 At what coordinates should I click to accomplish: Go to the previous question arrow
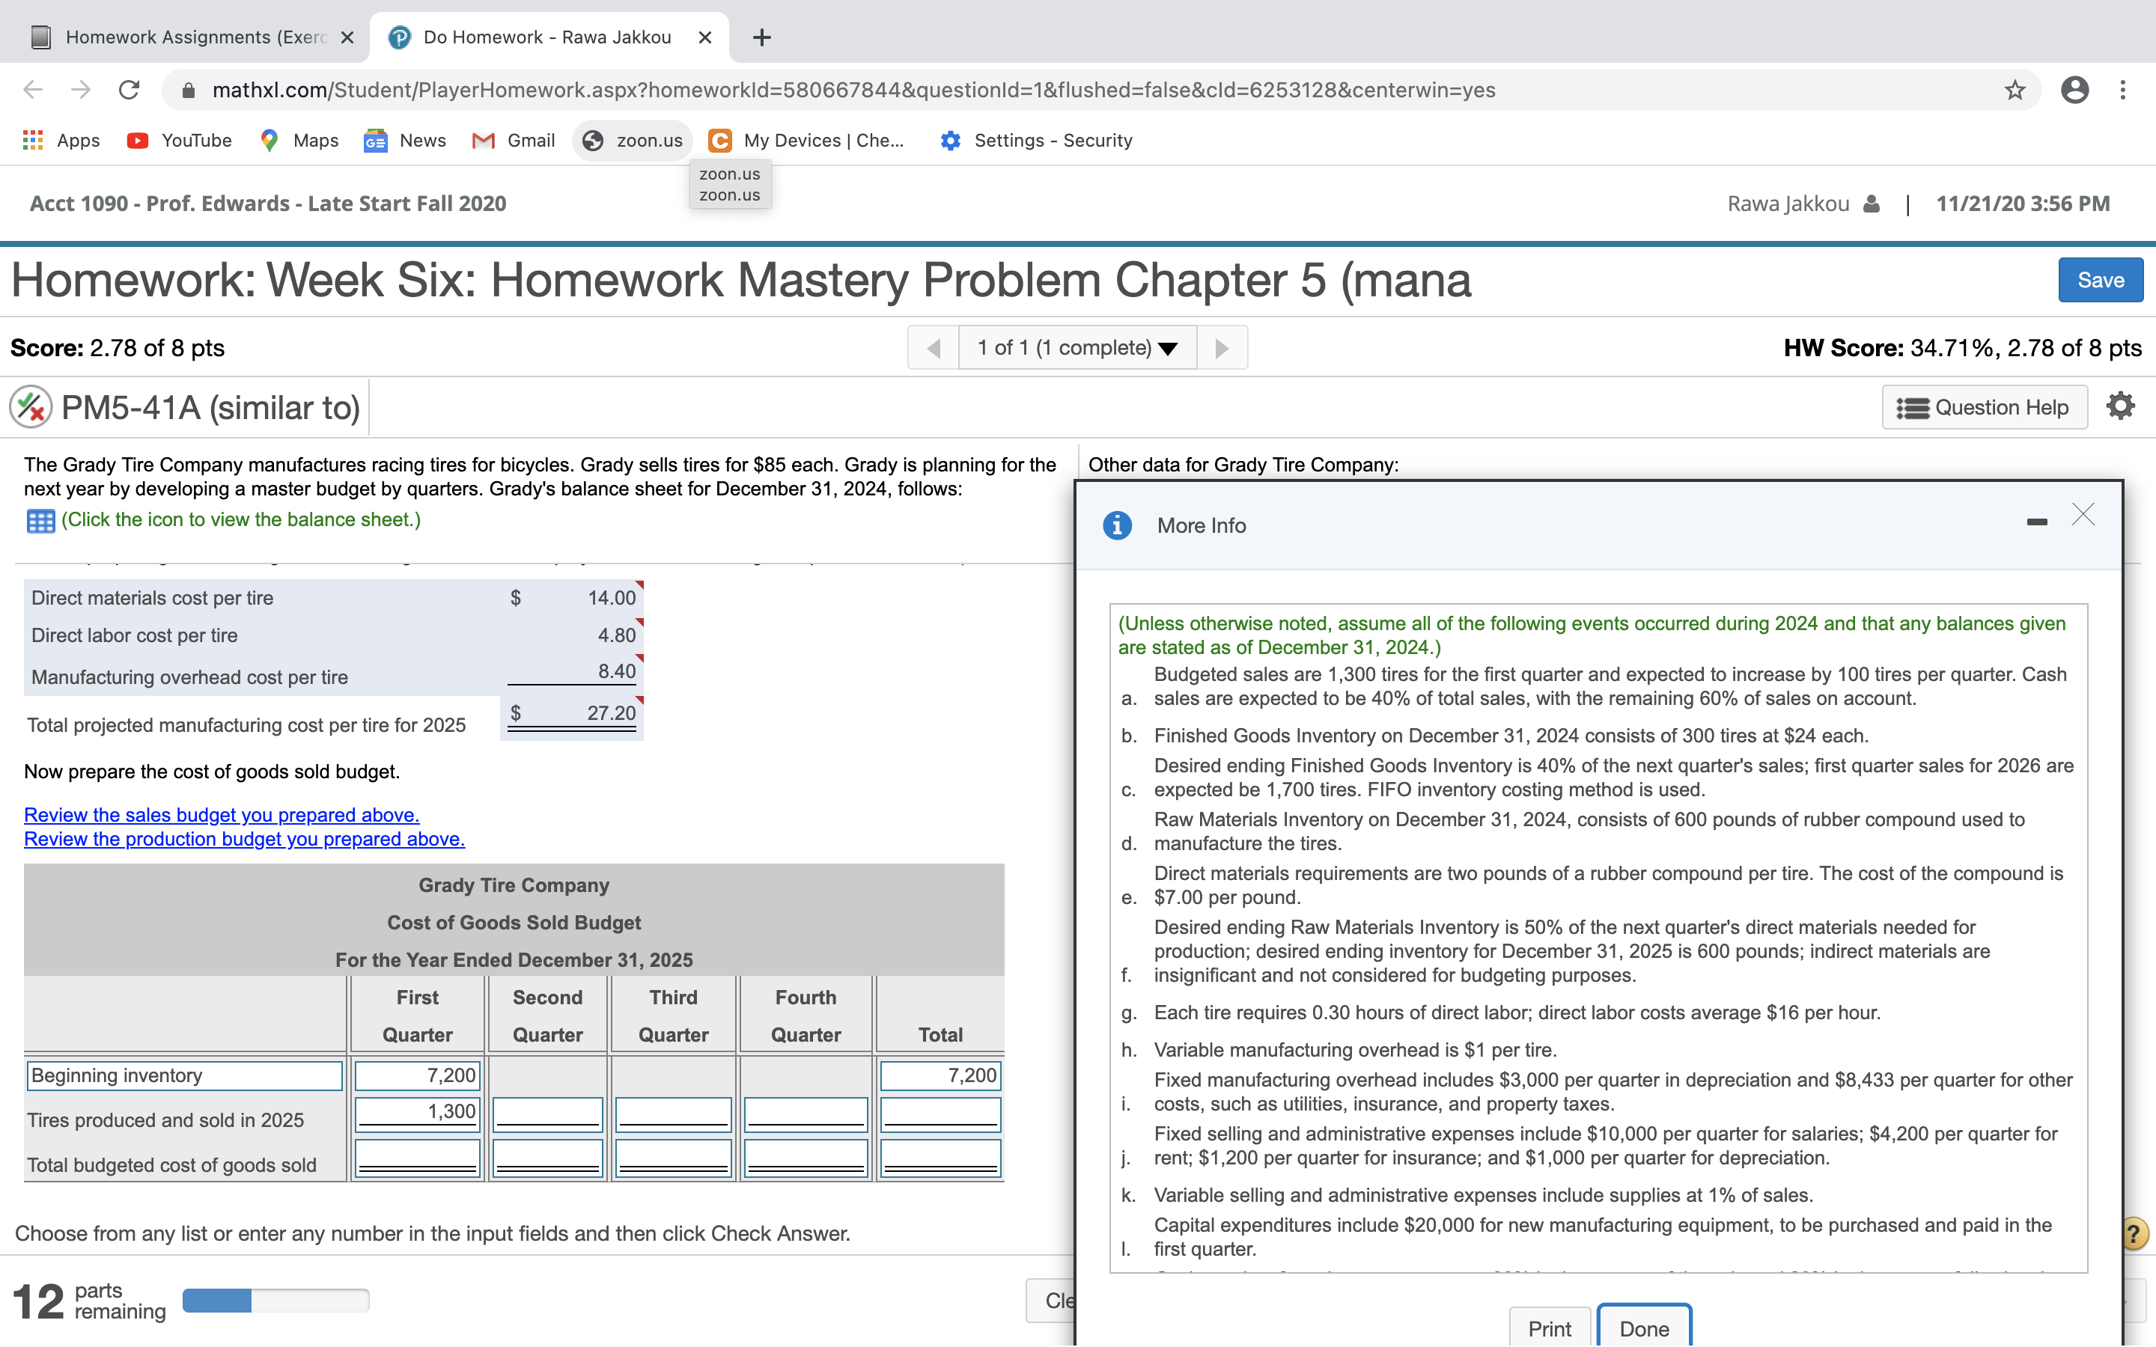click(x=933, y=348)
